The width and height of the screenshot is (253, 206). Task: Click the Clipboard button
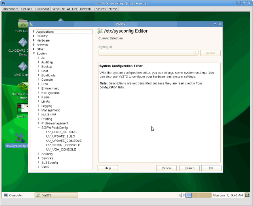[x=42, y=9]
